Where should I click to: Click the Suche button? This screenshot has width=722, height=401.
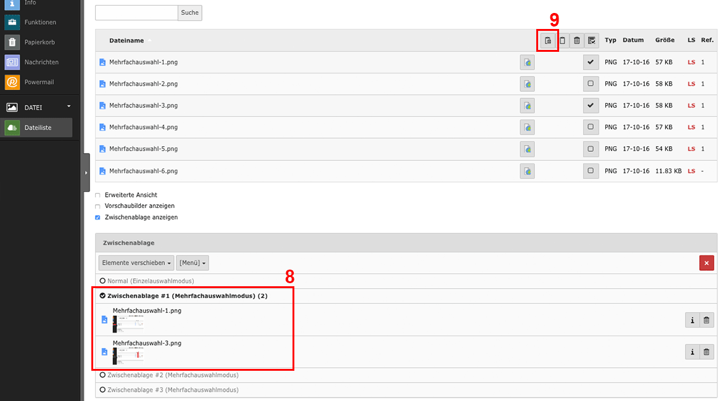point(189,13)
